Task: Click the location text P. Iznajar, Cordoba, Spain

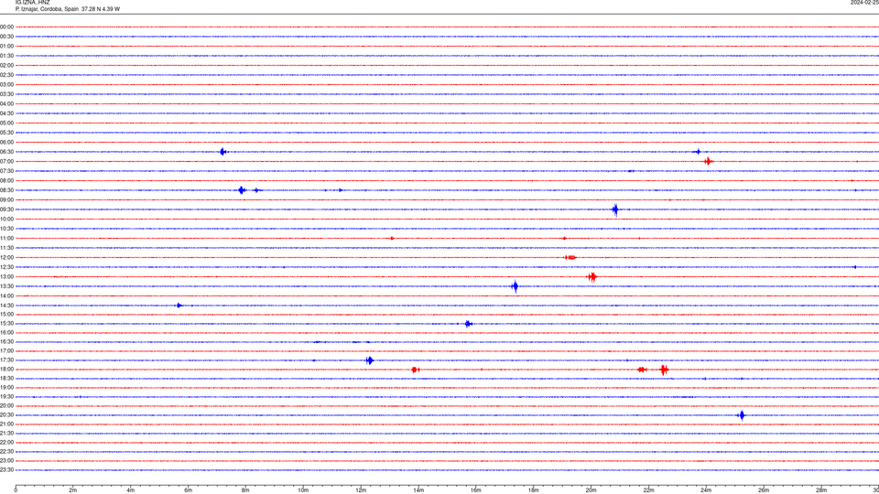Action: 47,9
